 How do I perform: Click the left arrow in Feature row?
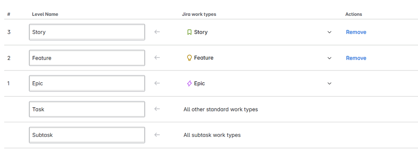pos(157,58)
